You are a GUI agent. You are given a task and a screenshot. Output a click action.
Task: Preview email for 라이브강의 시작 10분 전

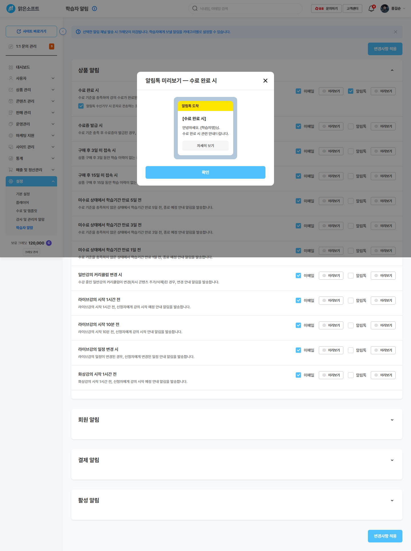331,325
